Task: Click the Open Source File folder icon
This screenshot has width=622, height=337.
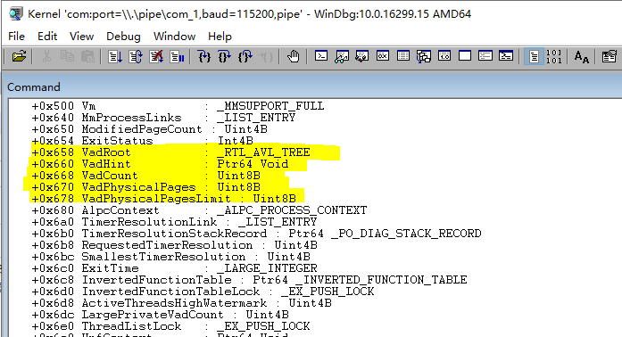Action: point(19,57)
